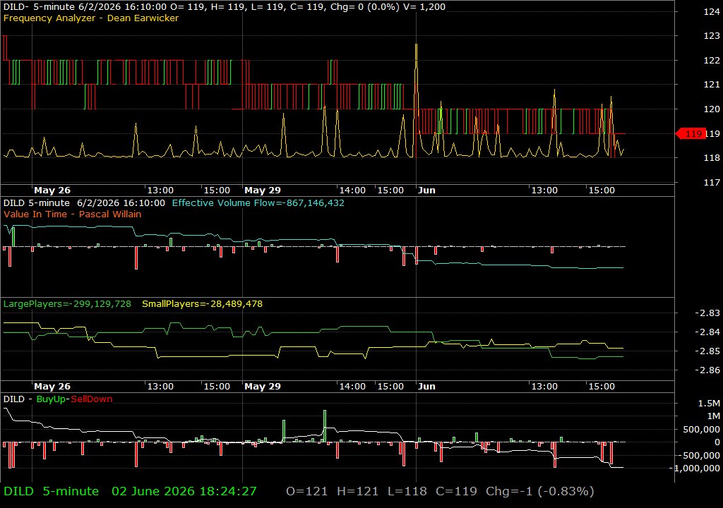Click the green 'BuyUp' legend label
The image size is (723, 508).
click(51, 399)
